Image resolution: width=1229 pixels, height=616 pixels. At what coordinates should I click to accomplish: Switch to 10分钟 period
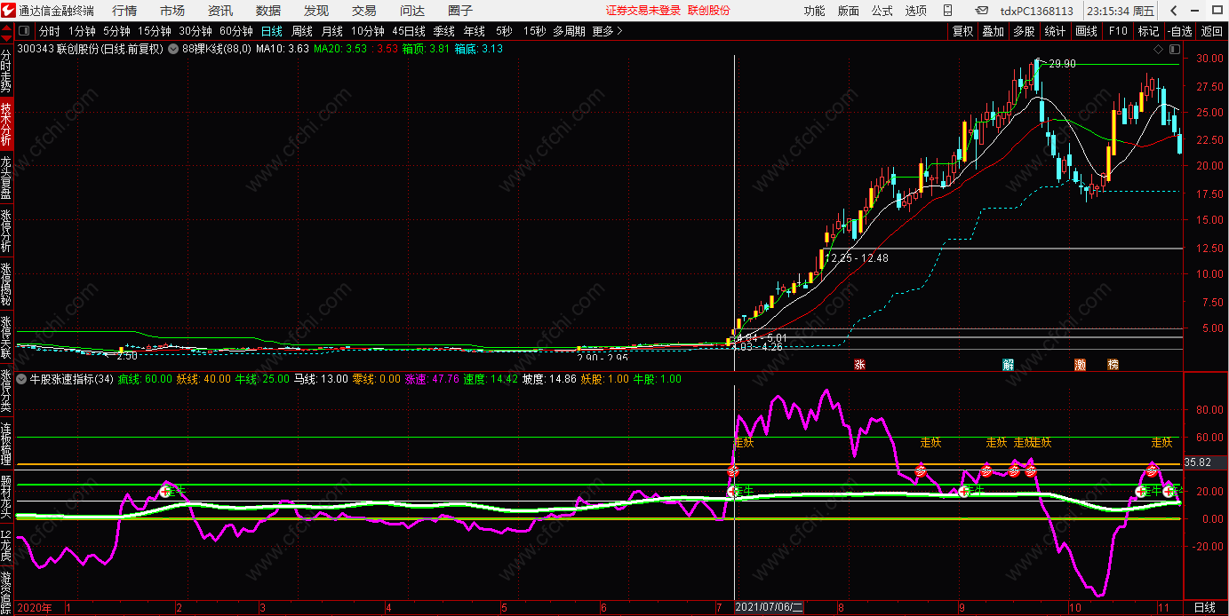pyautogui.click(x=367, y=31)
